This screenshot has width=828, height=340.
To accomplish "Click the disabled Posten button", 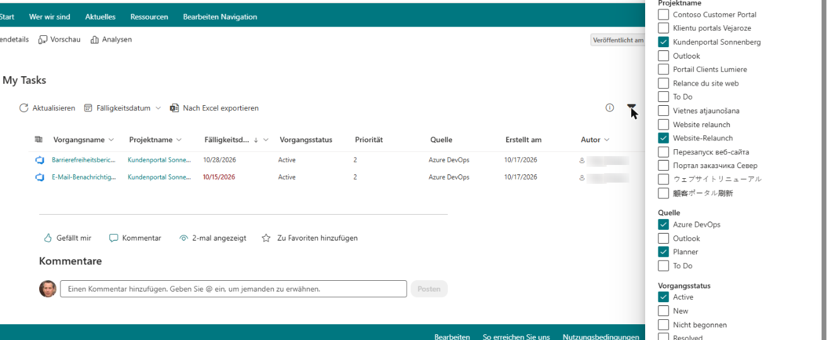I will point(429,289).
